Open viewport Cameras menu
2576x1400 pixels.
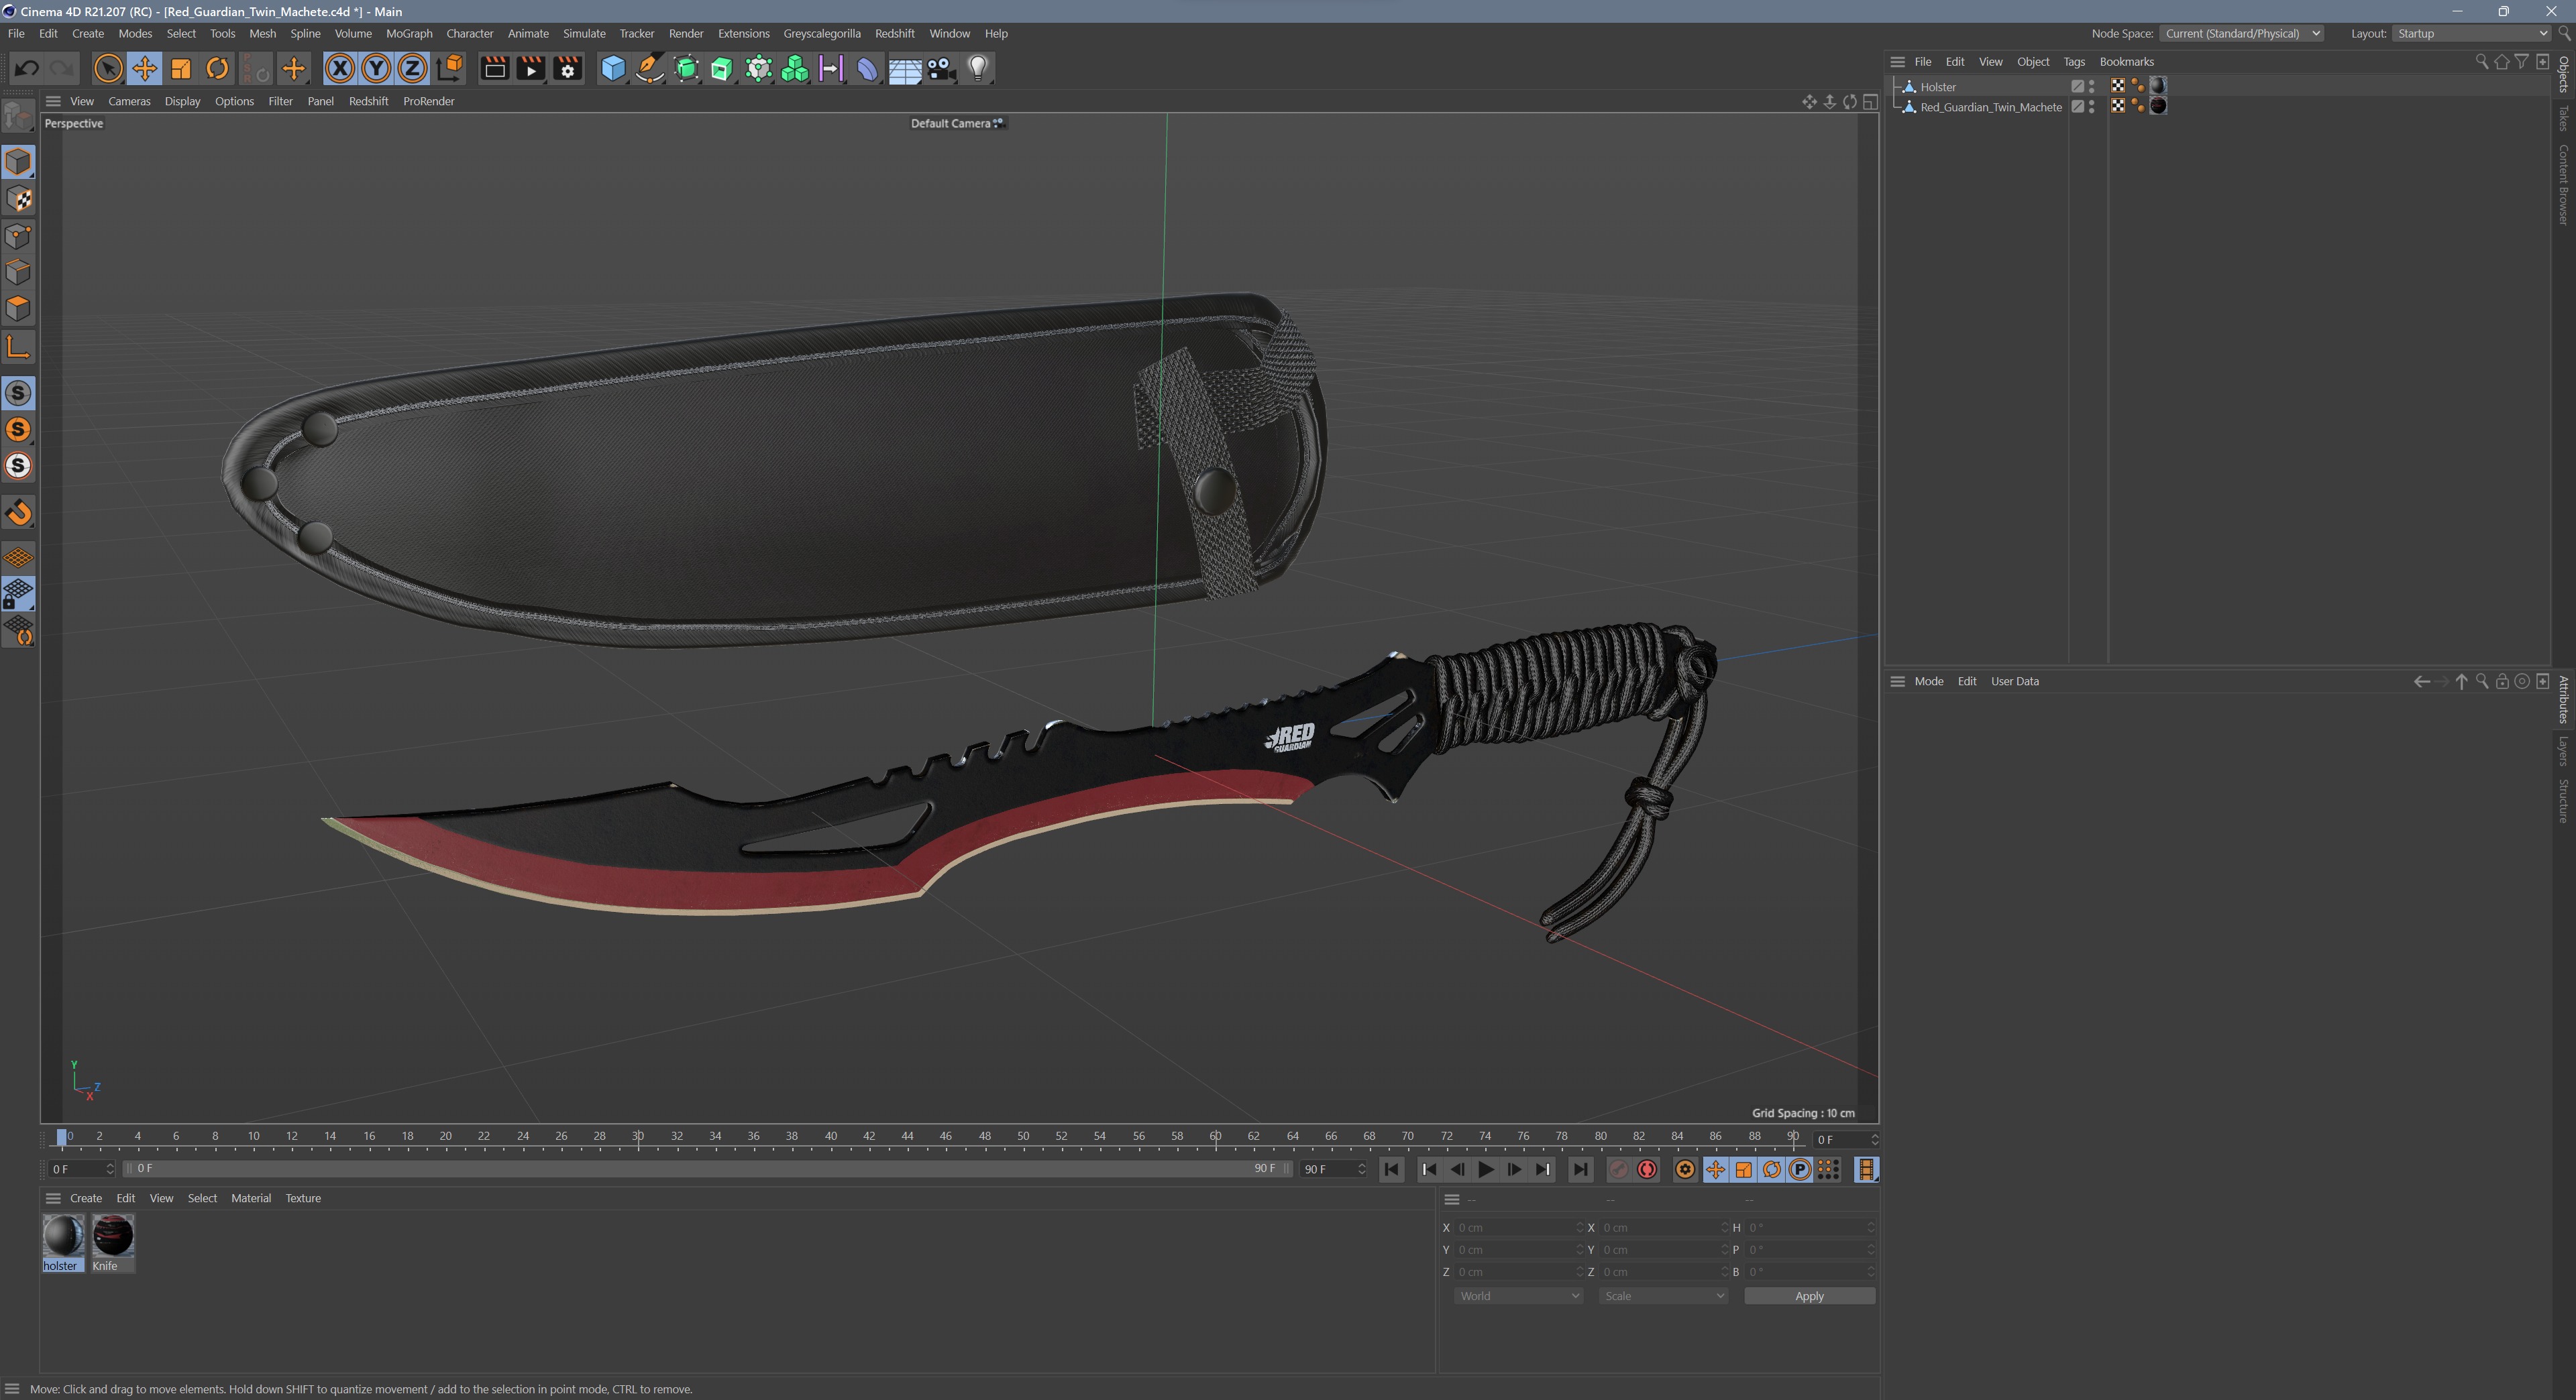coord(129,101)
